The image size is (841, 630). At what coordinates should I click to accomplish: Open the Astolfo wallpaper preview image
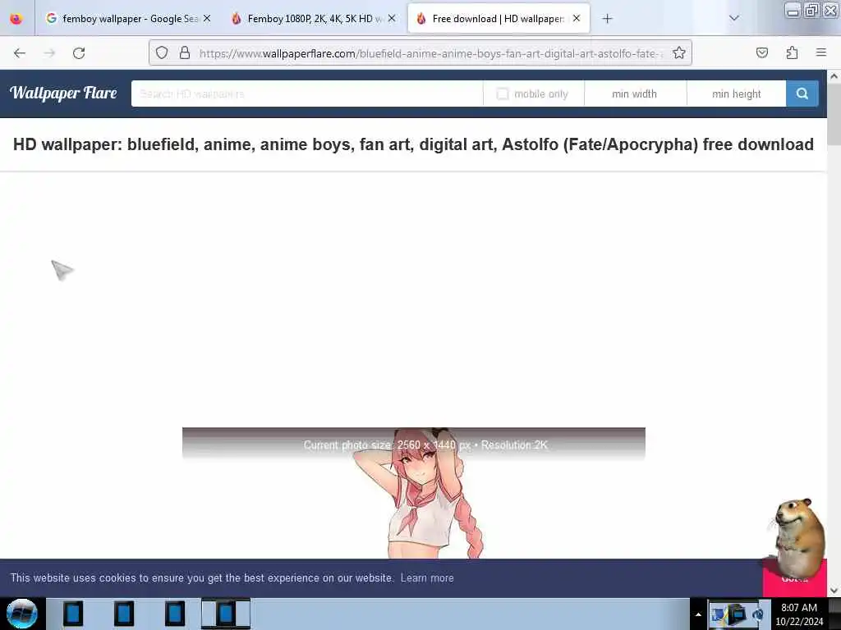point(414,493)
